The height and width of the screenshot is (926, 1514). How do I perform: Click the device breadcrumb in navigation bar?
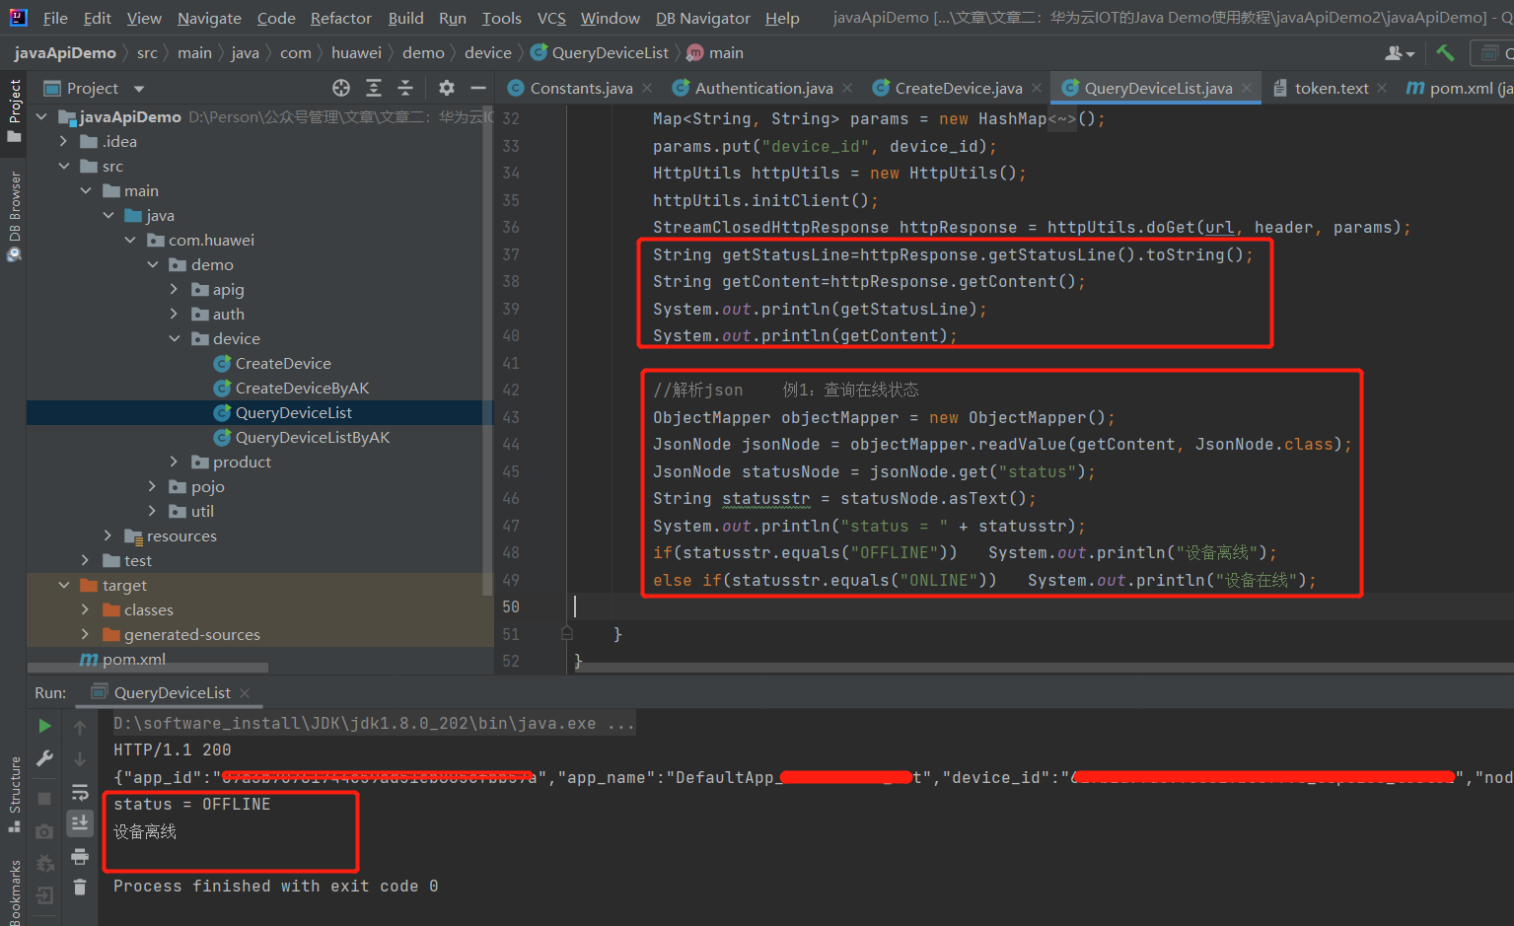(488, 52)
